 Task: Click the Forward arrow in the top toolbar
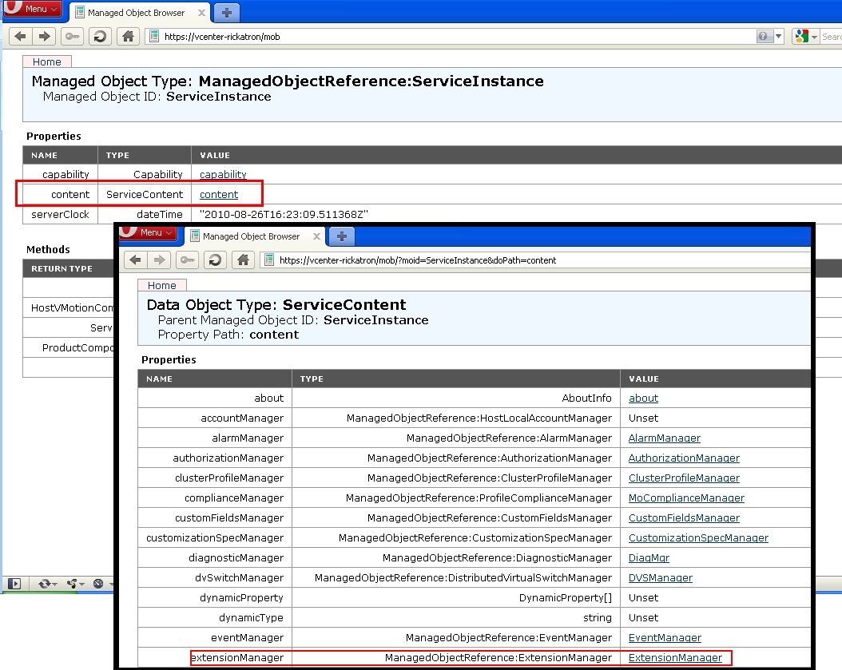[x=45, y=36]
